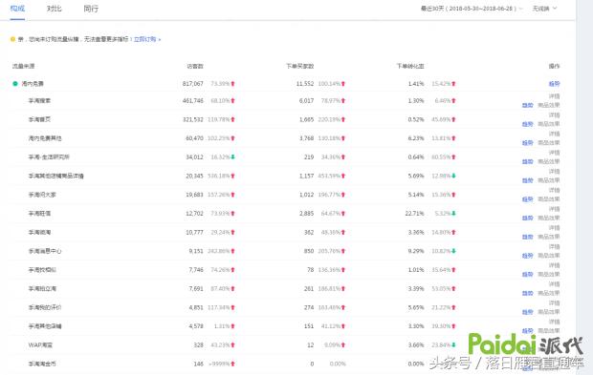Click the 流量来源 column header
The width and height of the screenshot is (593, 375).
24,66
